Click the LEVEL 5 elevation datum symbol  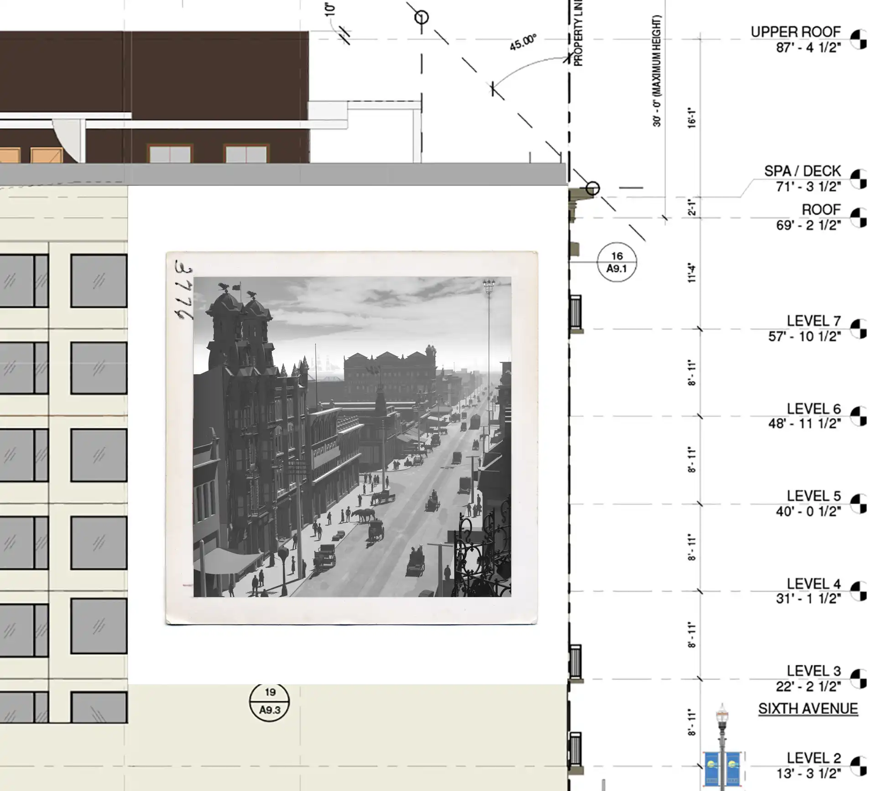(859, 503)
